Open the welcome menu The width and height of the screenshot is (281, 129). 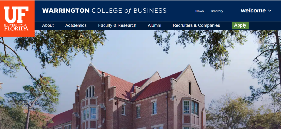coord(256,11)
